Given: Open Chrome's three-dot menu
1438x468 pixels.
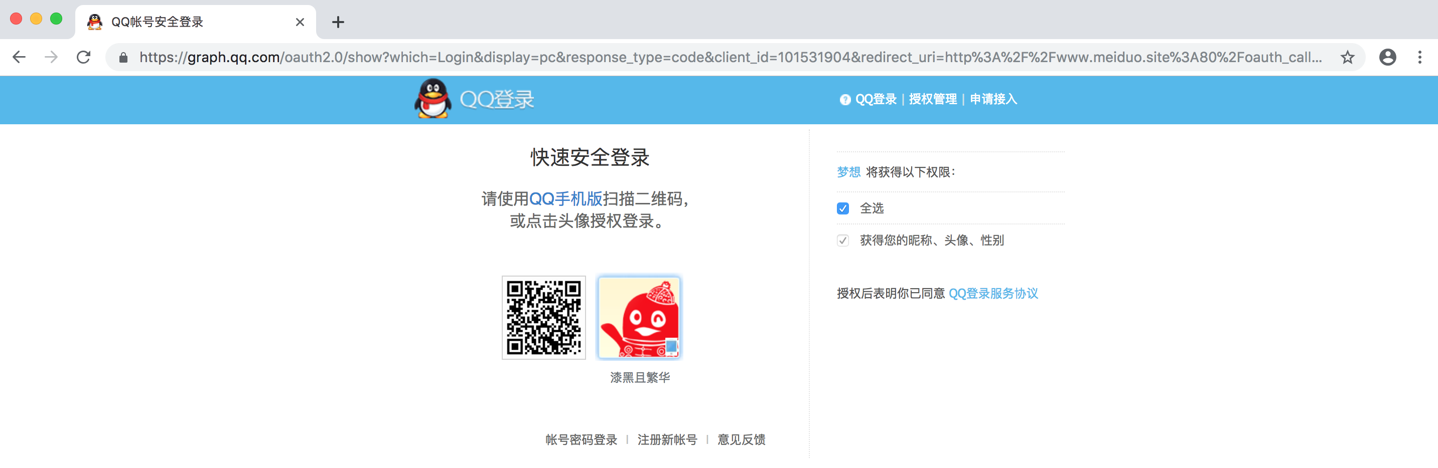Looking at the screenshot, I should (1419, 57).
